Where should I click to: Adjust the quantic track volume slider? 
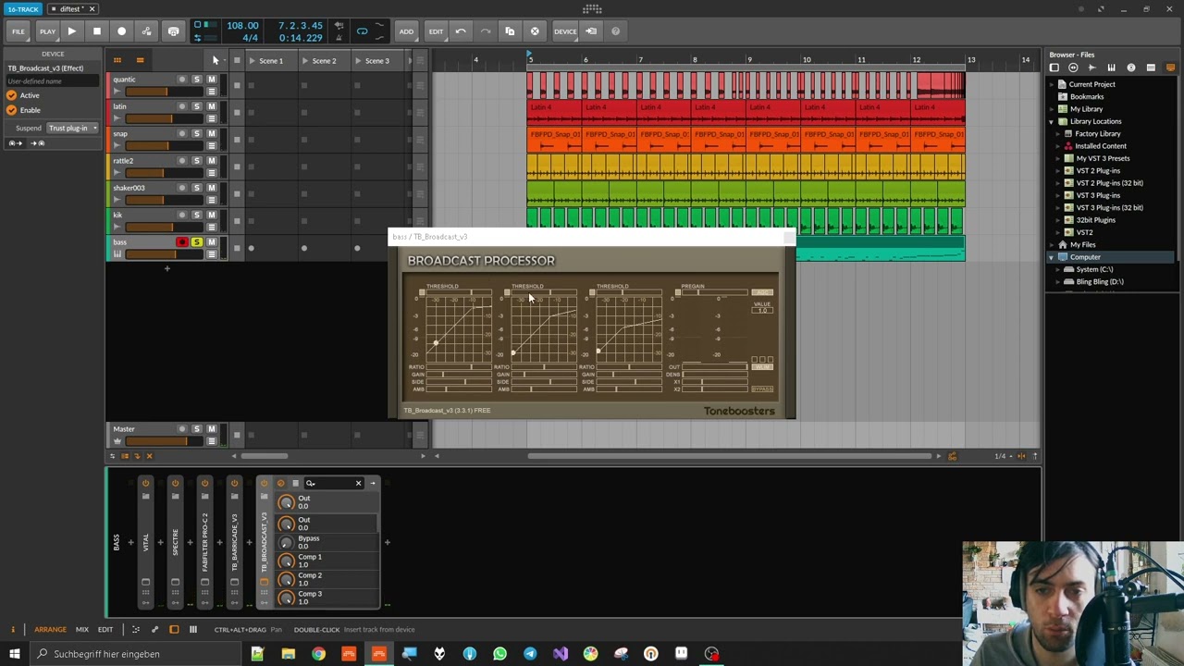pos(164,92)
